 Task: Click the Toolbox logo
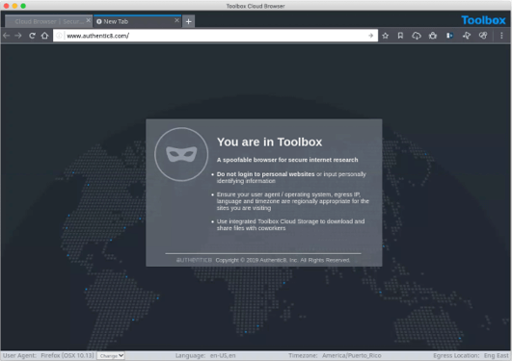pyautogui.click(x=483, y=20)
